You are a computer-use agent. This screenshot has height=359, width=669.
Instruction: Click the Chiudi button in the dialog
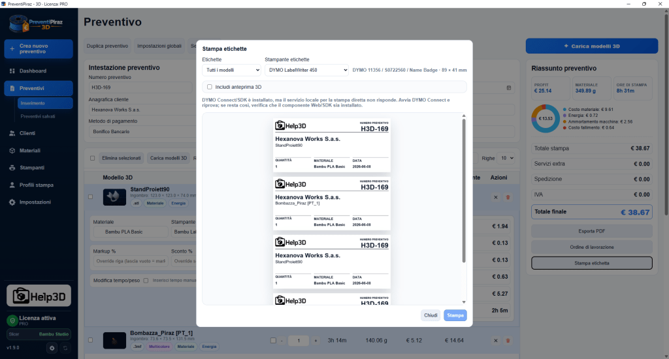(x=431, y=315)
